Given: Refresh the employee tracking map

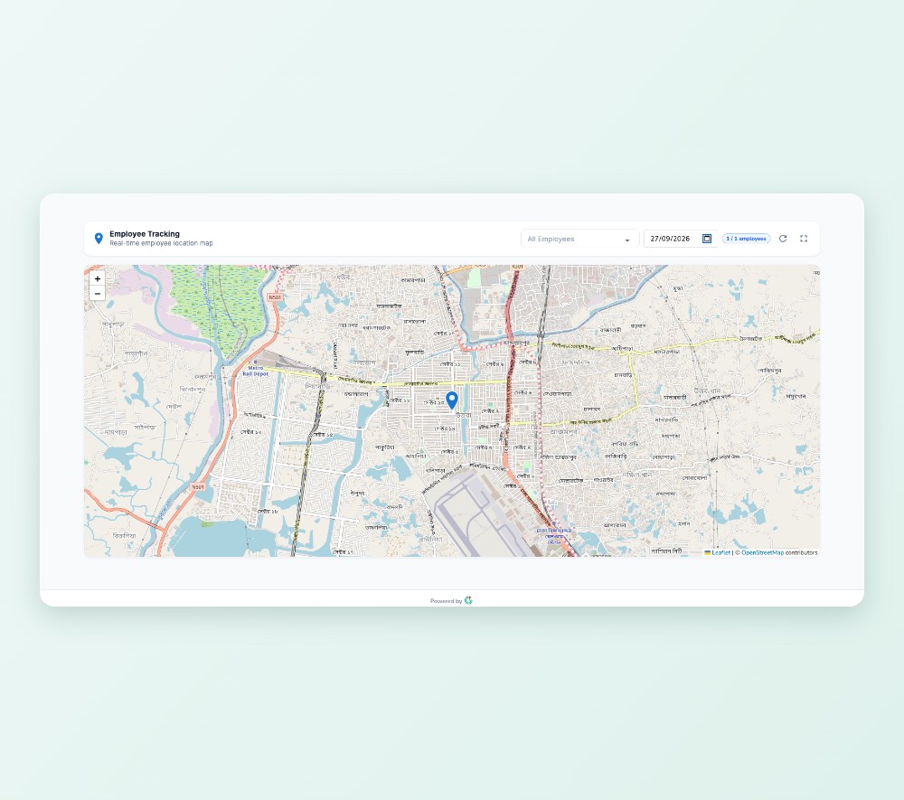Looking at the screenshot, I should pyautogui.click(x=783, y=239).
